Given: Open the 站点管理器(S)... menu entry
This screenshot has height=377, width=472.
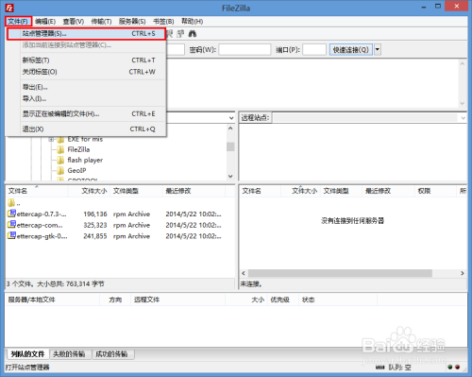Looking at the screenshot, I should point(86,34).
